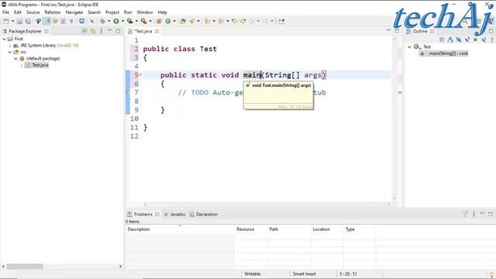Image resolution: width=496 pixels, height=279 pixels.
Task: Click the Search flashlight toolbar icon
Action: 192,21
